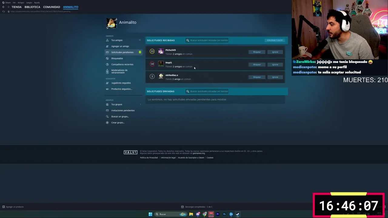The image size is (388, 218).
Task: Open the Ayuda menu
Action: [37, 2]
